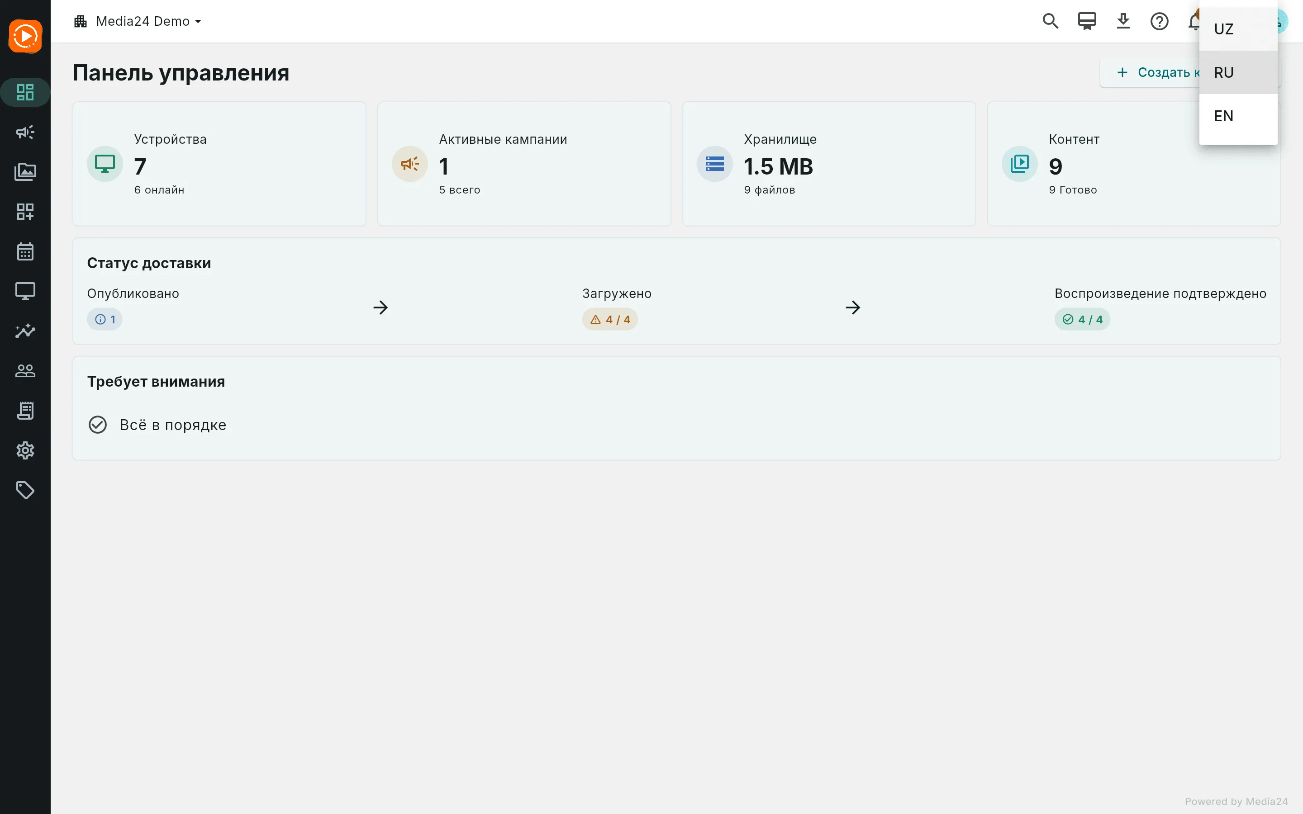1303x814 pixels.
Task: Open the Tags label sidebar icon
Action: click(x=25, y=490)
